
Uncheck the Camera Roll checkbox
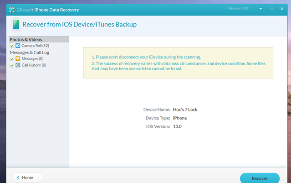pyautogui.click(x=12, y=46)
